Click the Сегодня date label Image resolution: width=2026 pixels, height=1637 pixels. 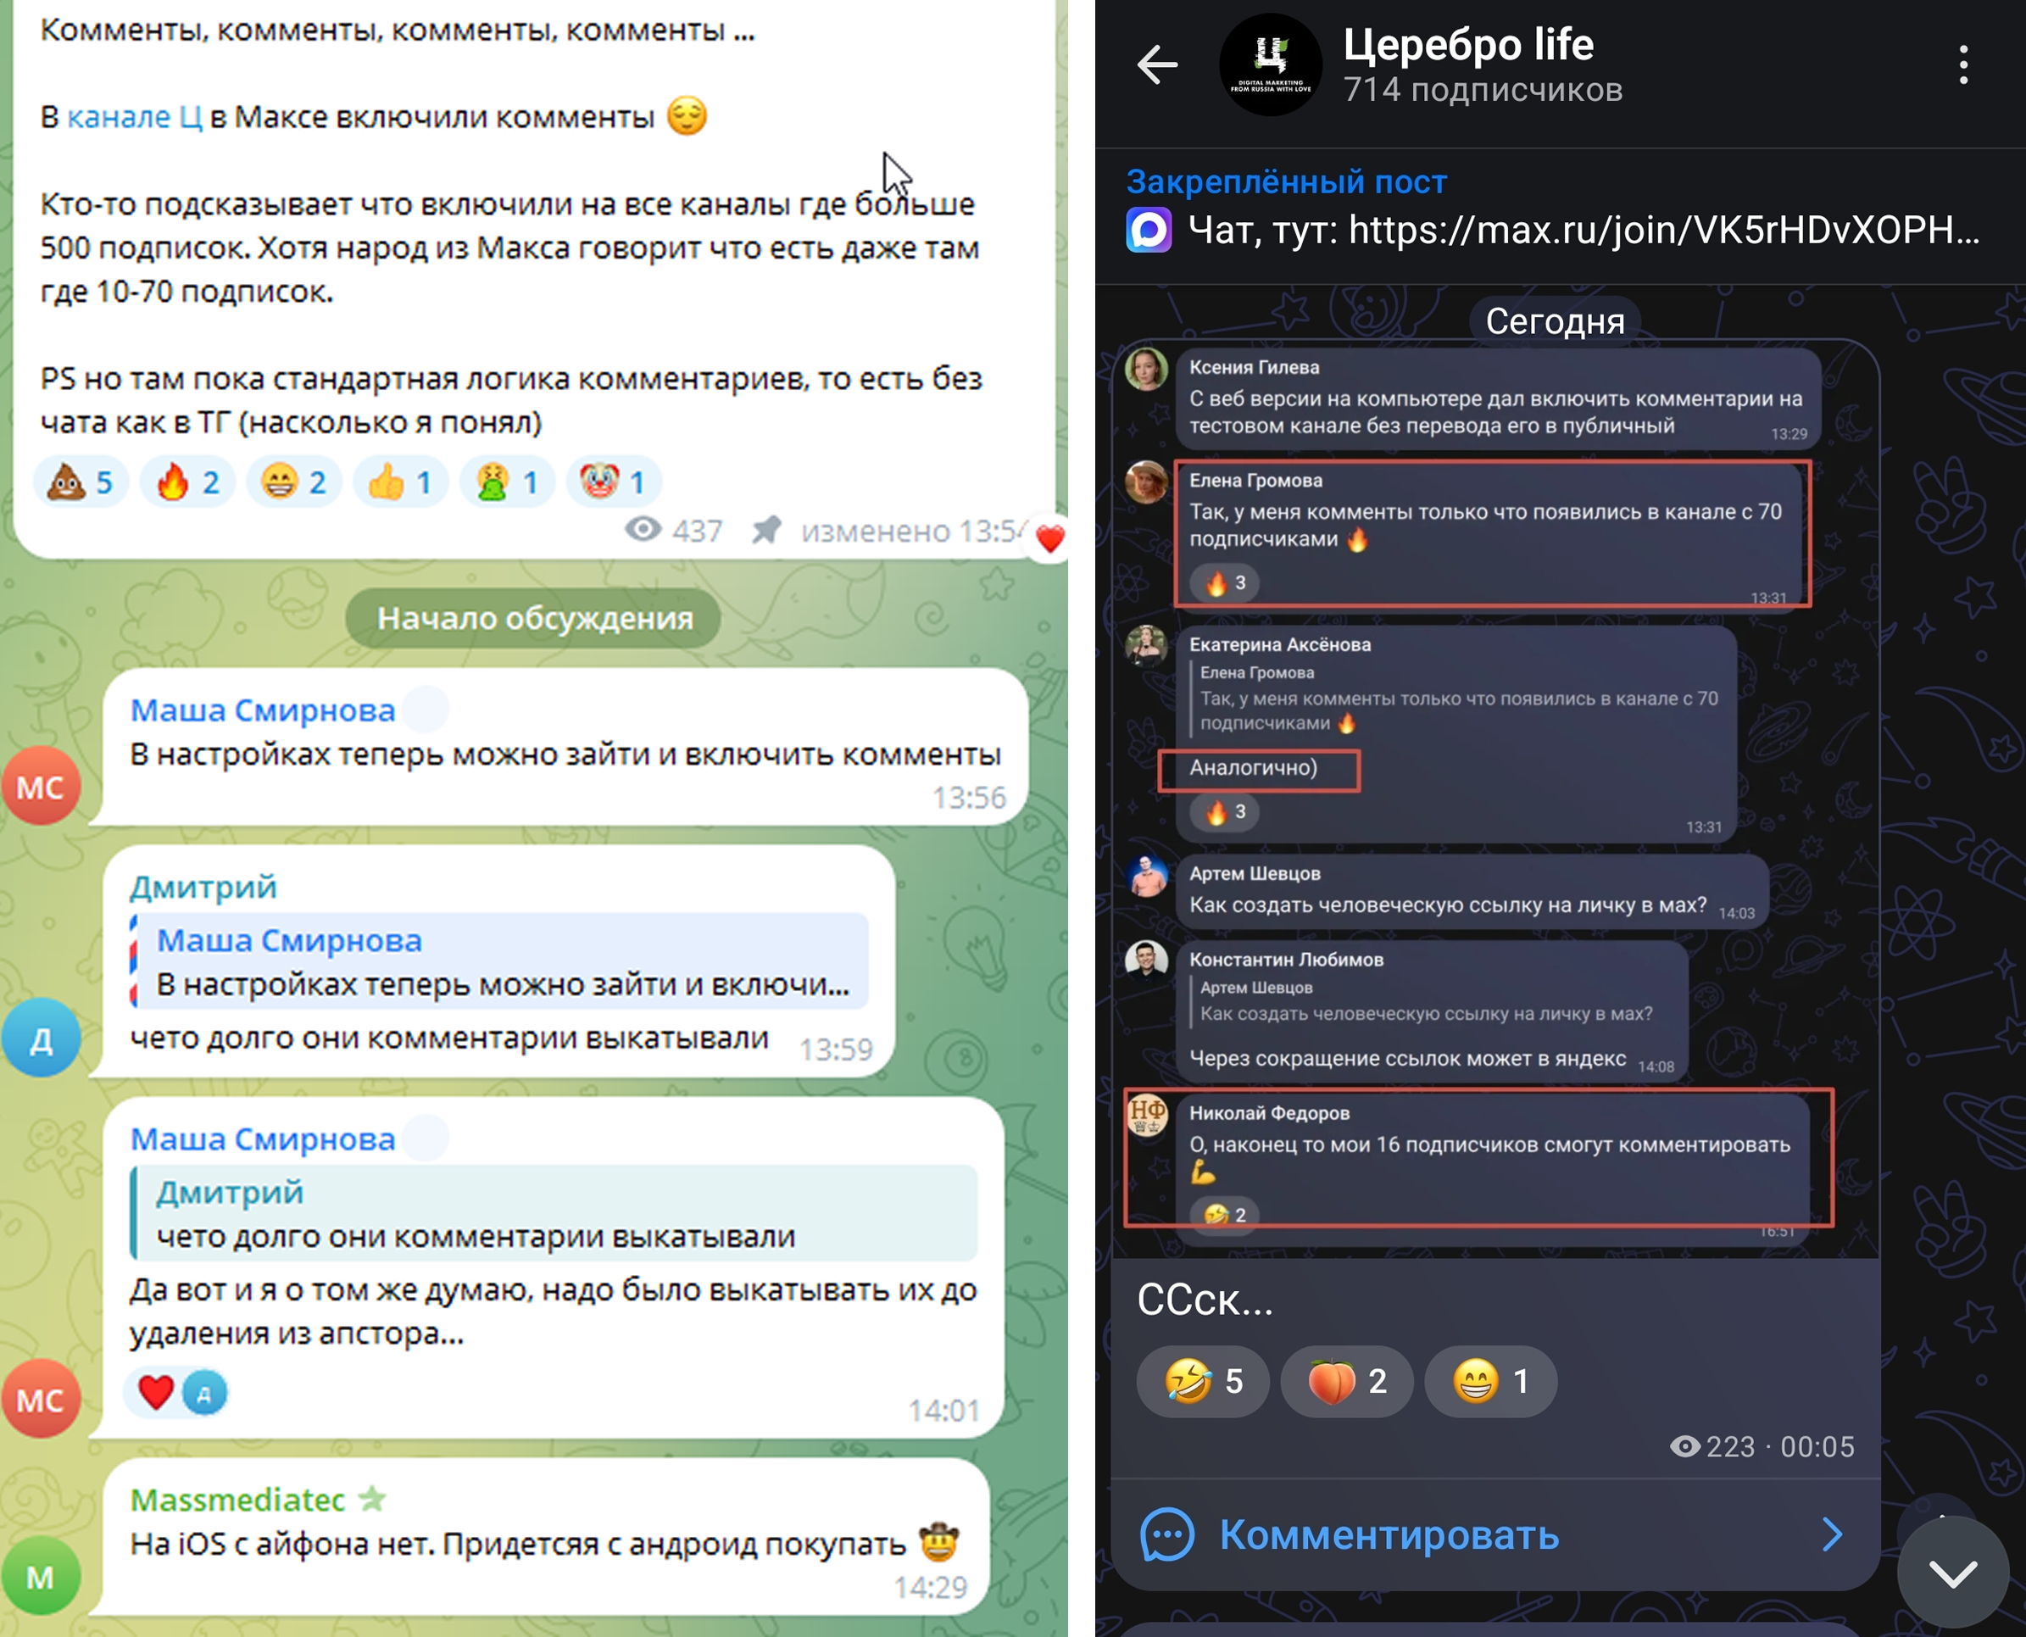click(1555, 321)
